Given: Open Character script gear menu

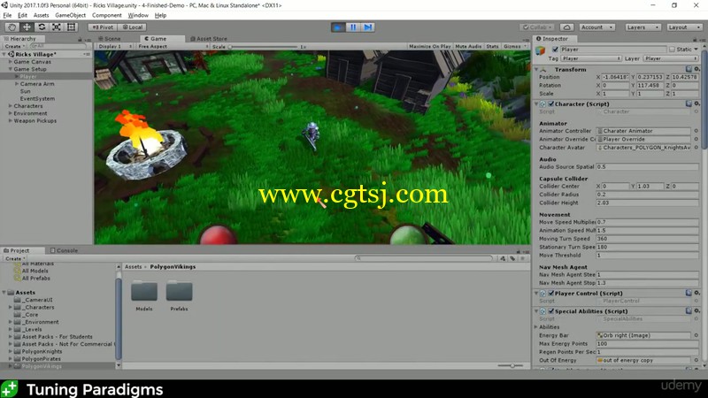Looking at the screenshot, I should pyautogui.click(x=696, y=103).
